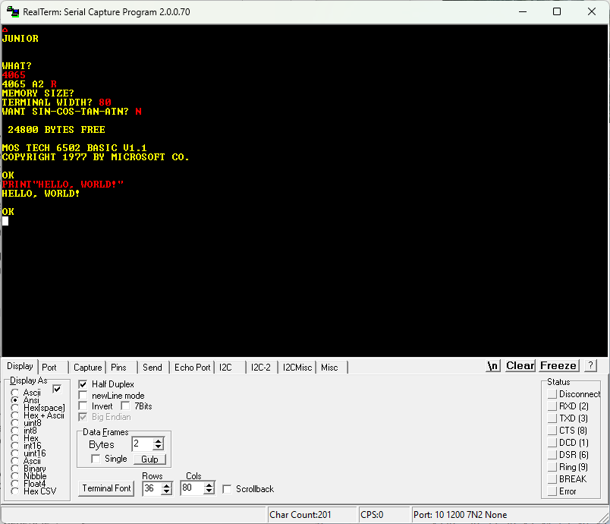Select Hex CSV display mode
610x524 pixels.
[14, 491]
